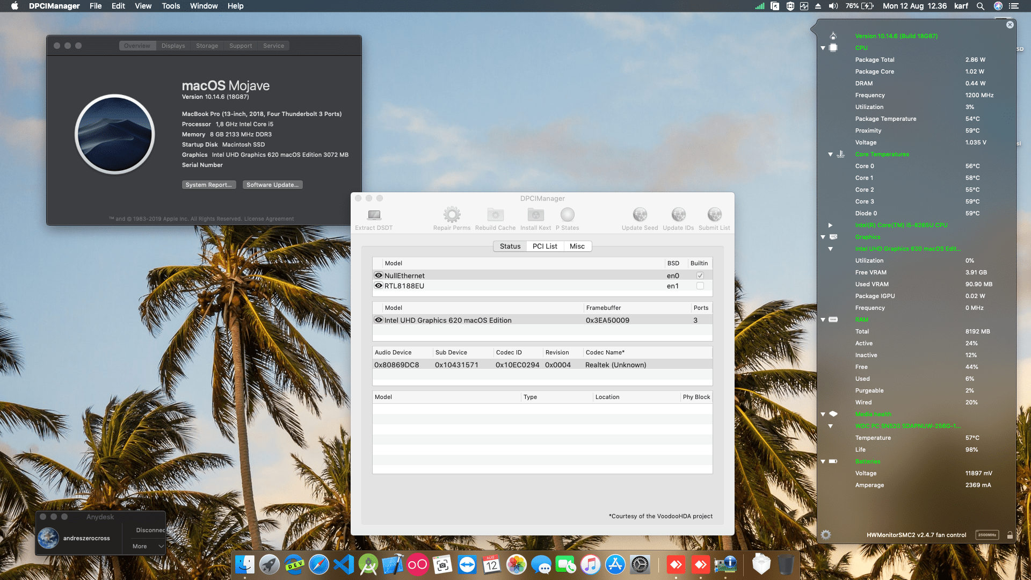Toggle Builtin checkbox for NullEthernet
The height and width of the screenshot is (580, 1031).
tap(700, 275)
